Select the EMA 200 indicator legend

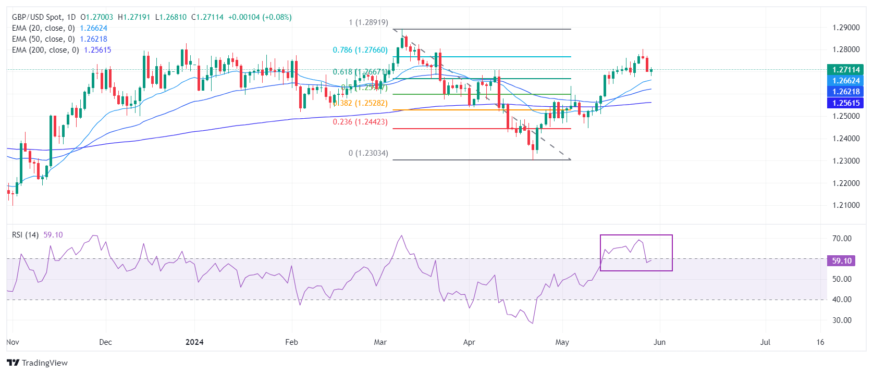(45, 50)
